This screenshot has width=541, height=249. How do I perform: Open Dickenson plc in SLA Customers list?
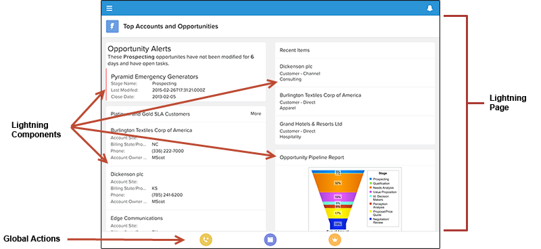point(127,174)
